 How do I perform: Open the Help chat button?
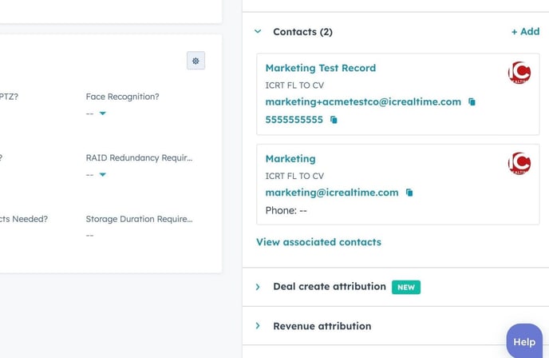point(524,341)
